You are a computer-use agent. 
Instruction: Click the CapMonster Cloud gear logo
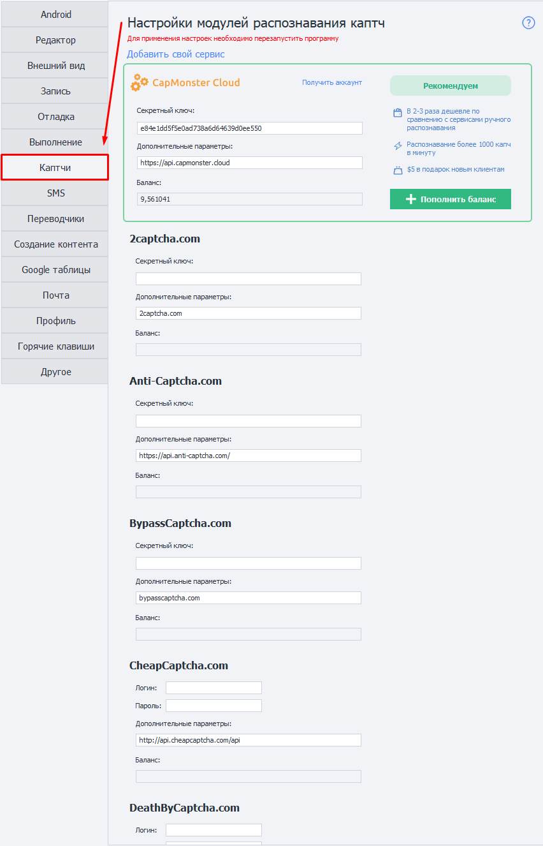click(140, 82)
